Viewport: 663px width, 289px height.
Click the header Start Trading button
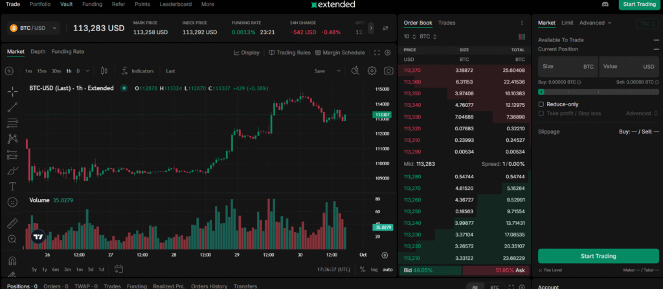[x=639, y=5]
